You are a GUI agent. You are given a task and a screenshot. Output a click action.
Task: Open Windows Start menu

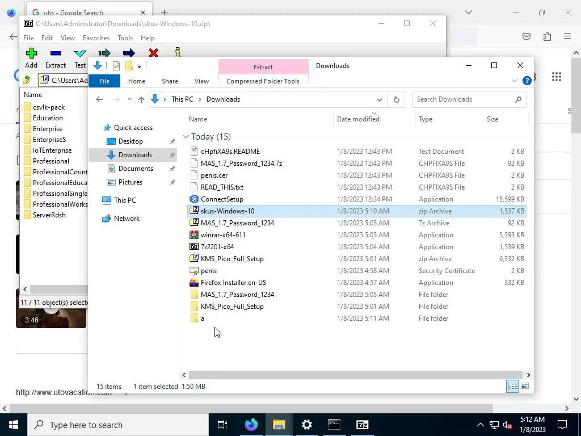[x=14, y=425]
